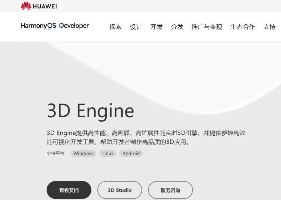Click the 服务咨询 button

point(171,190)
